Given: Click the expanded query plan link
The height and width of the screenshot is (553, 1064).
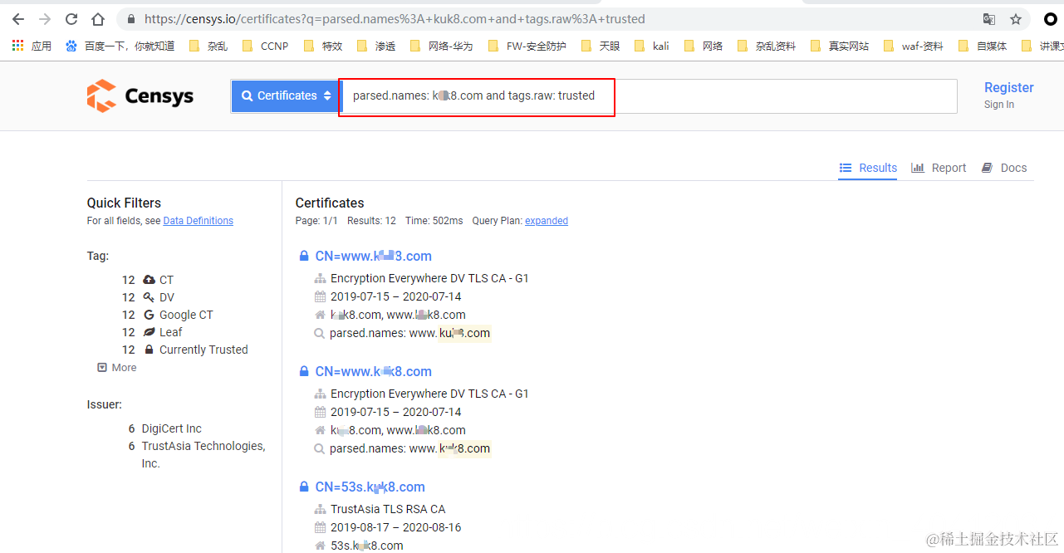Looking at the screenshot, I should [547, 221].
